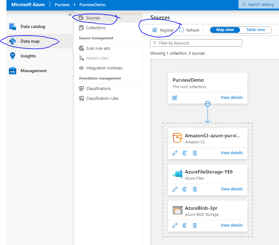Click the search magnifier icon
Viewport: 279px width, 245px height.
[x=244, y=4]
